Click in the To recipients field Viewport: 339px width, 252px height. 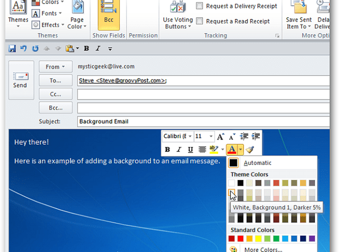203,81
